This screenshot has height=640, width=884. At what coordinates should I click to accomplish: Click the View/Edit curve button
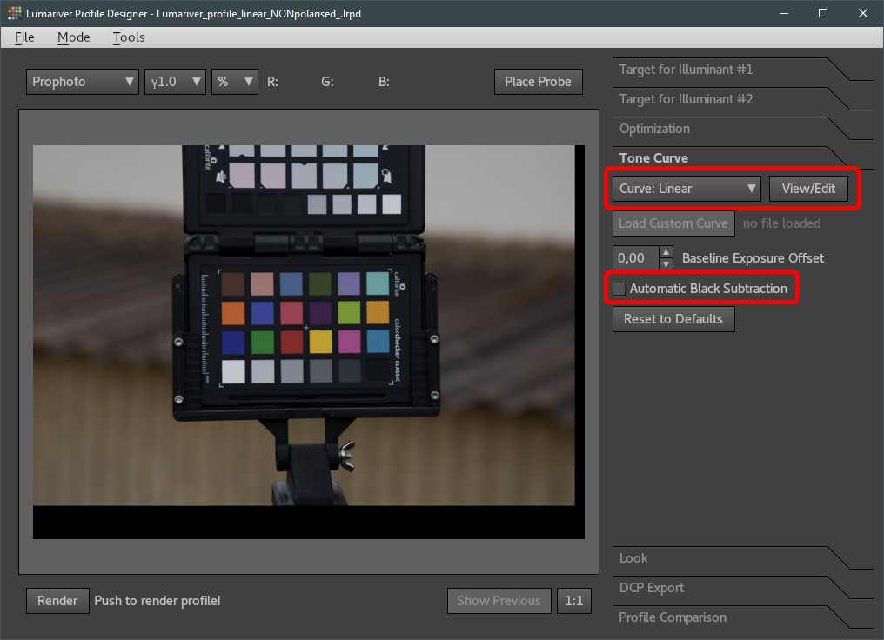tap(808, 189)
